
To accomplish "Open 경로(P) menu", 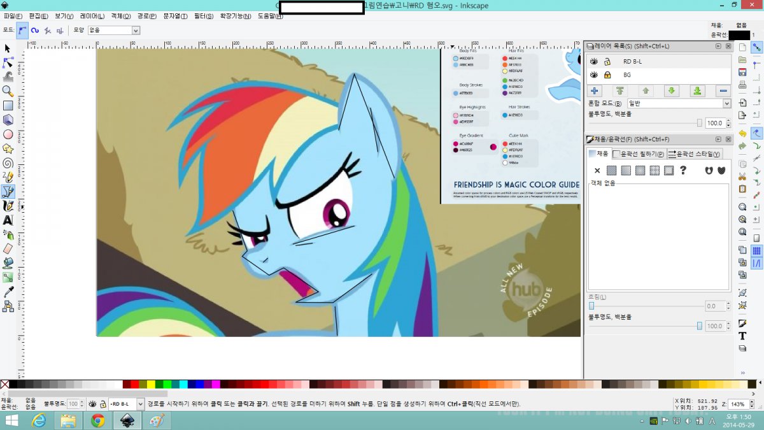I will pyautogui.click(x=147, y=15).
